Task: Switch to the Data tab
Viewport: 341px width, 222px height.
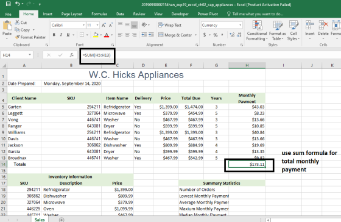Action: [x=121, y=14]
